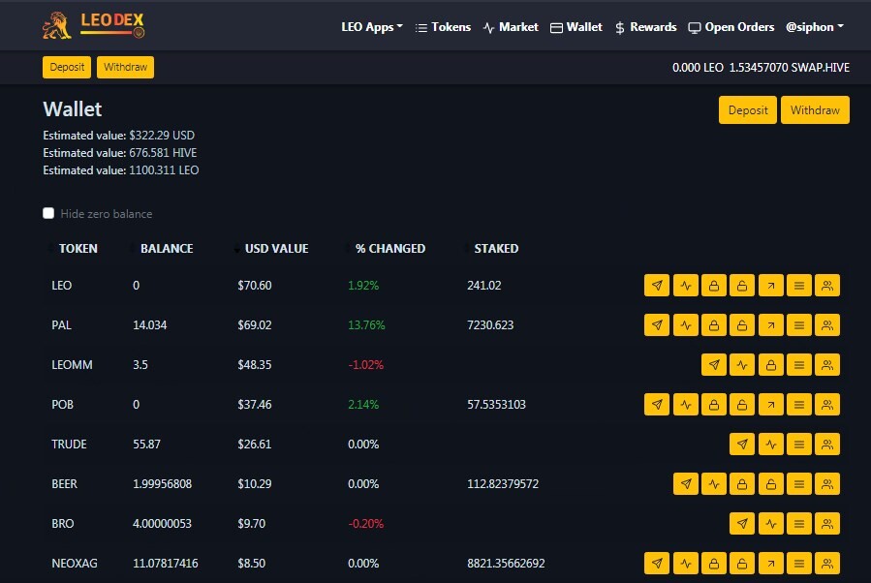Expand the LEO Apps dropdown
The image size is (871, 583).
pyautogui.click(x=372, y=27)
